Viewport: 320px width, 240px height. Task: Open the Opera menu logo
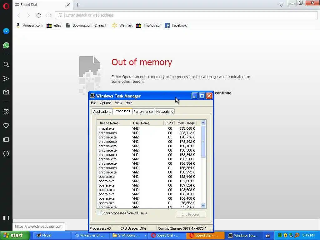[6, 6]
